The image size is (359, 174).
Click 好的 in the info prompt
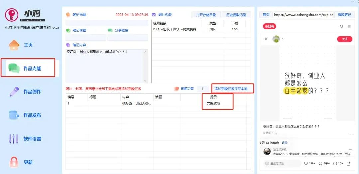point(284,143)
